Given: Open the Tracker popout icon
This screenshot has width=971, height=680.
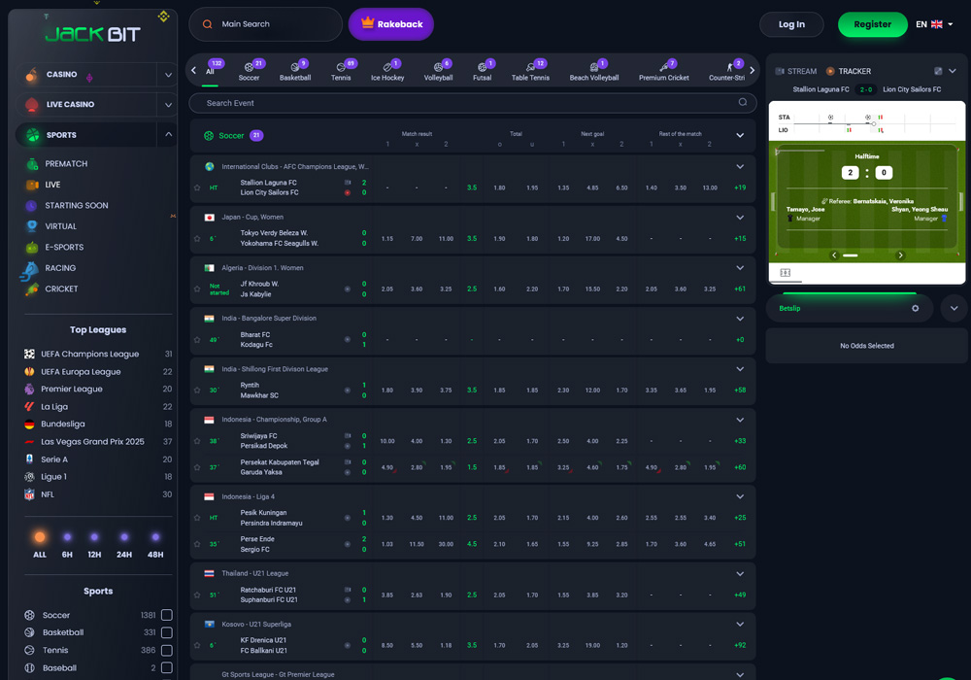Looking at the screenshot, I should 938,71.
